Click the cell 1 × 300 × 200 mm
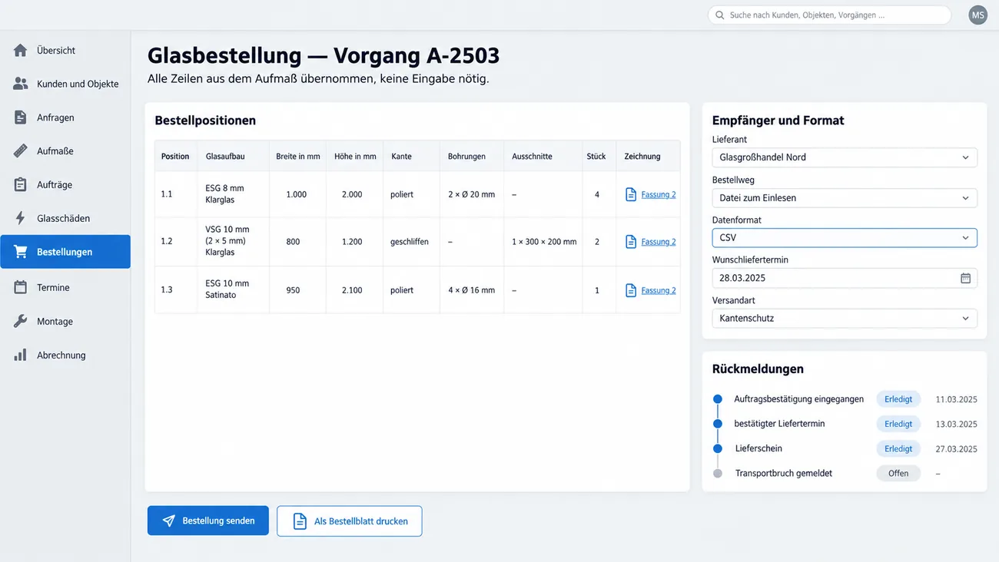999x562 pixels. tap(544, 242)
